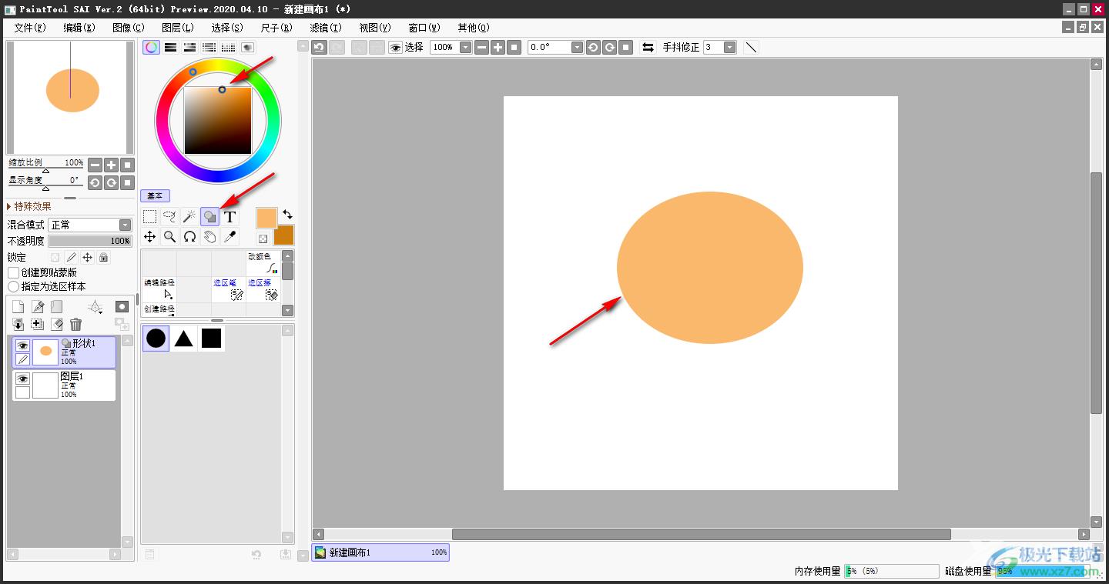Show the color wheel panel
Viewport: 1109px width, 584px height.
point(152,47)
